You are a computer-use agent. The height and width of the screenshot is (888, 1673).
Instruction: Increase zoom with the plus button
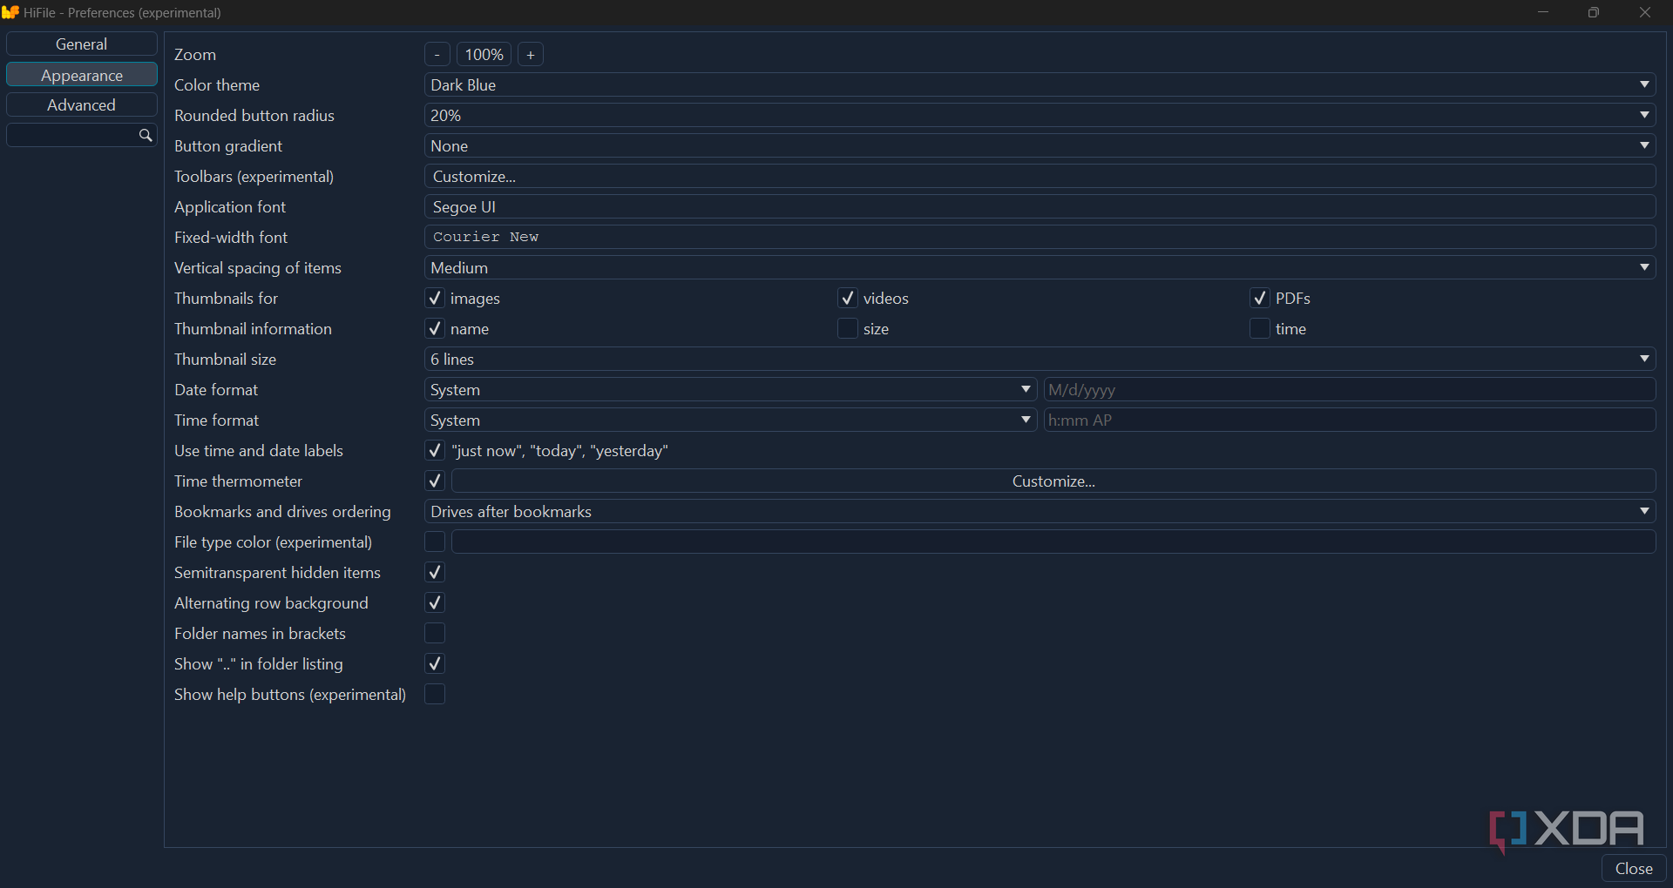point(531,55)
